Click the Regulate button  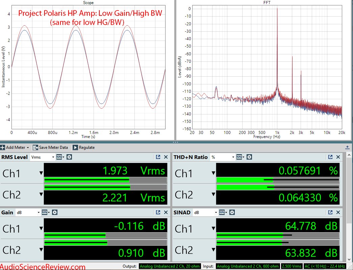tap(84, 147)
